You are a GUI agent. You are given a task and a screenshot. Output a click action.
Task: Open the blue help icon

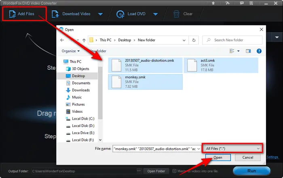coord(259,51)
